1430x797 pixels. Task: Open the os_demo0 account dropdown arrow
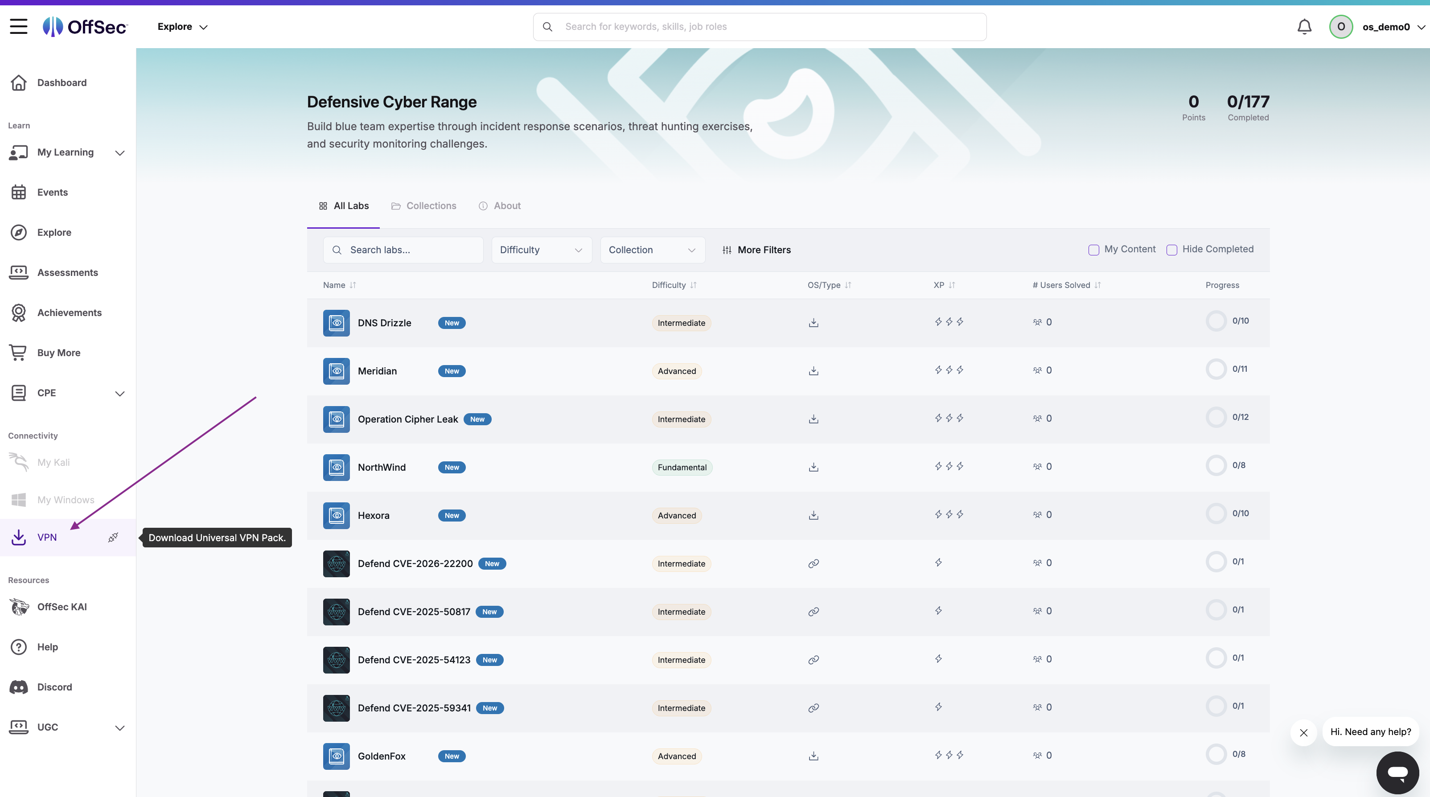tap(1421, 27)
